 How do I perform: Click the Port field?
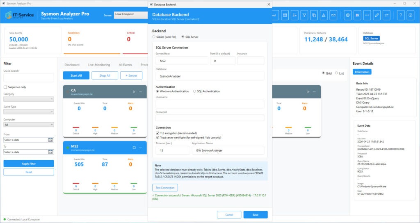click(223, 61)
